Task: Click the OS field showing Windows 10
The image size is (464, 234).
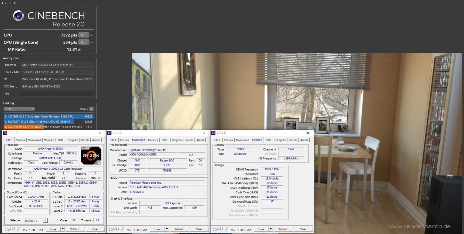Action: [57, 79]
